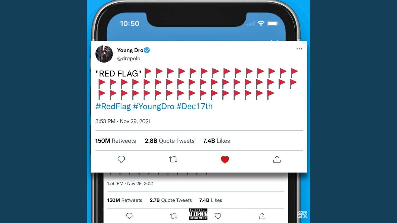This screenshot has height=223, width=397.
Task: Open the #RedFlag hashtag
Action: (x=113, y=106)
